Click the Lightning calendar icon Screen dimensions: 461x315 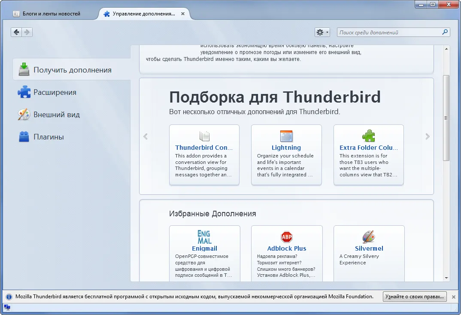click(x=286, y=136)
